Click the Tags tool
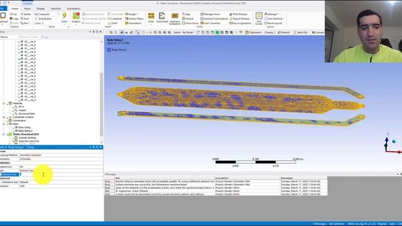 [x=186, y=14]
